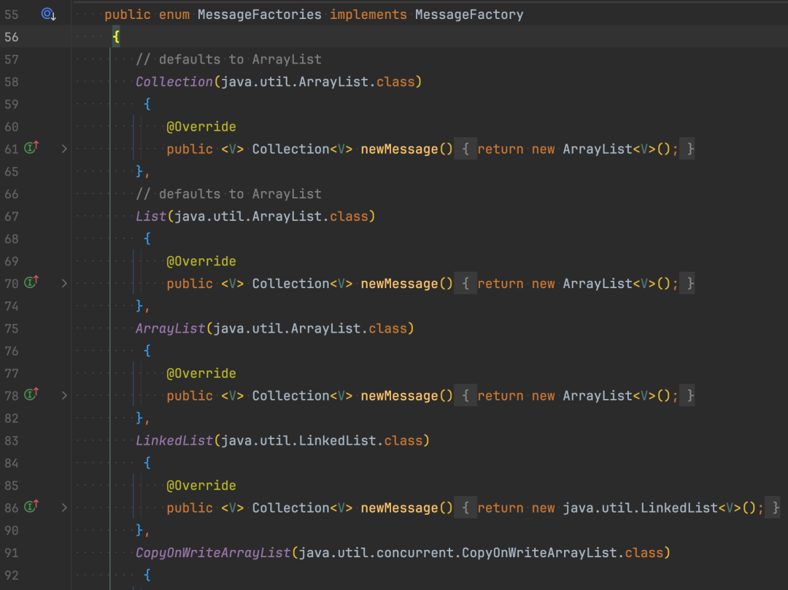Click the 'implements' keyword on line 55
Image resolution: width=788 pixels, height=590 pixels.
click(x=368, y=15)
